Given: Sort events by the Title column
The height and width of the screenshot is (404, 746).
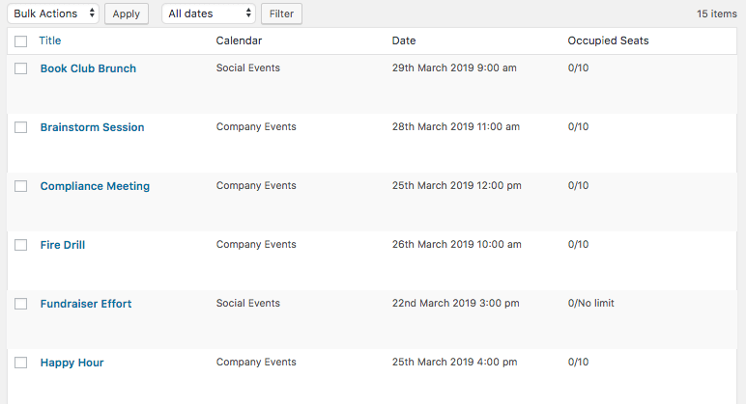Looking at the screenshot, I should click(49, 40).
